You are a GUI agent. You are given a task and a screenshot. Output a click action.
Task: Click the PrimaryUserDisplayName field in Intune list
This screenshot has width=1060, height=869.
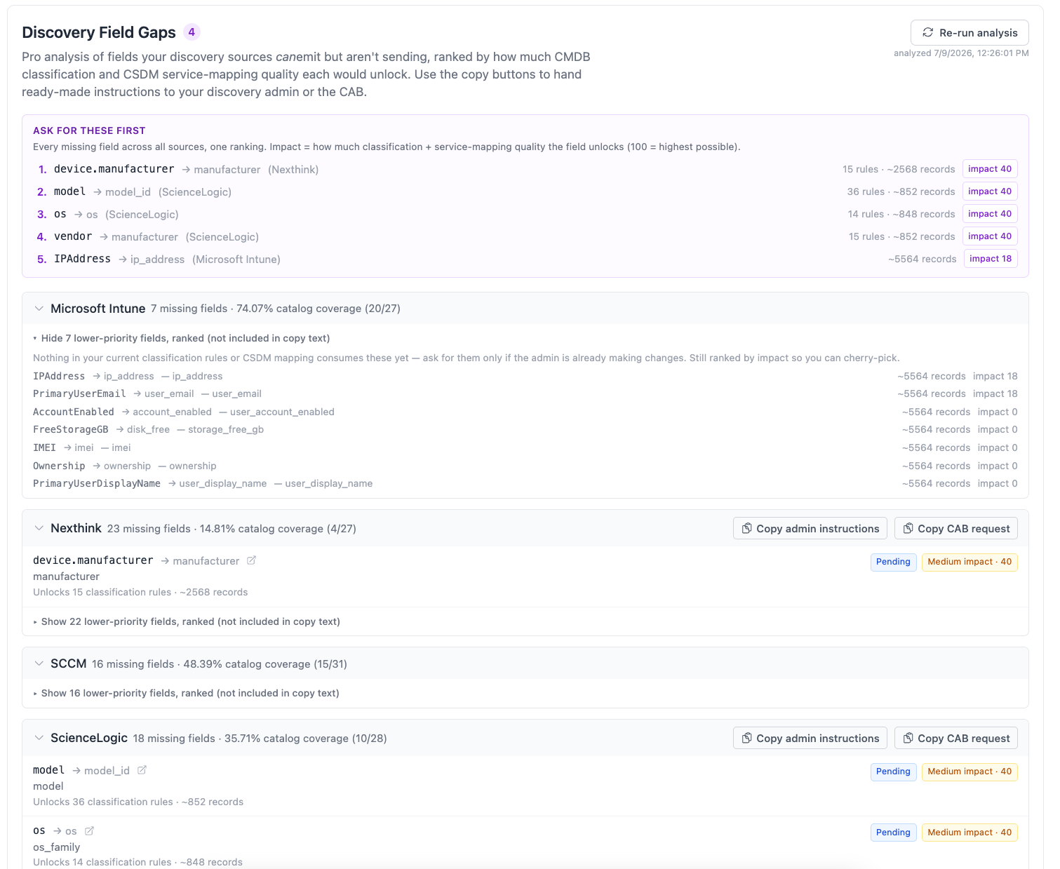pyautogui.click(x=97, y=483)
